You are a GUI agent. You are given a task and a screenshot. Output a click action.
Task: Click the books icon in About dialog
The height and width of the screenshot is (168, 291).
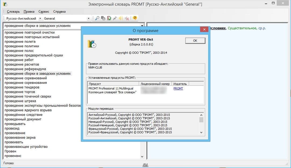tap(92, 44)
